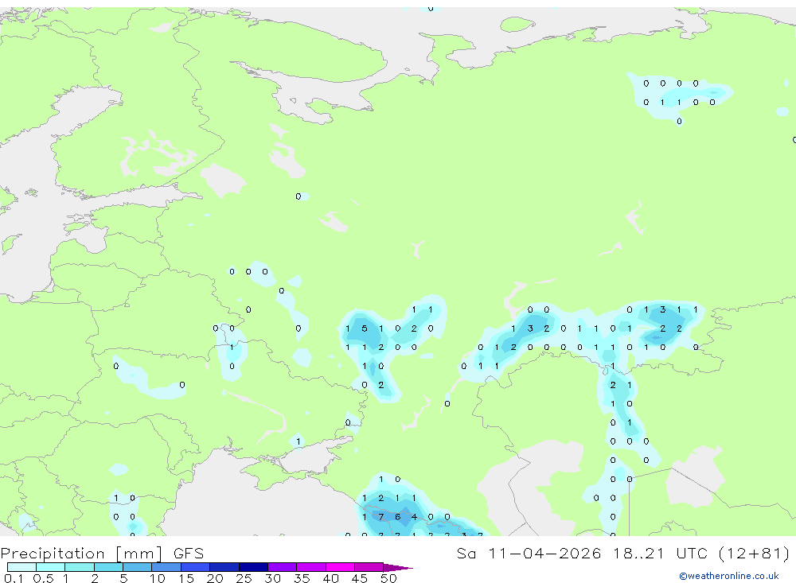The image size is (796, 583).
Task: Click the legend scale label "10"
Action: pos(157,578)
